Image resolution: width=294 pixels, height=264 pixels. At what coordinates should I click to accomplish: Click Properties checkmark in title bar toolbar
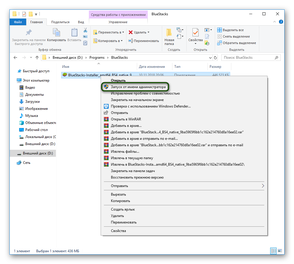point(24,14)
